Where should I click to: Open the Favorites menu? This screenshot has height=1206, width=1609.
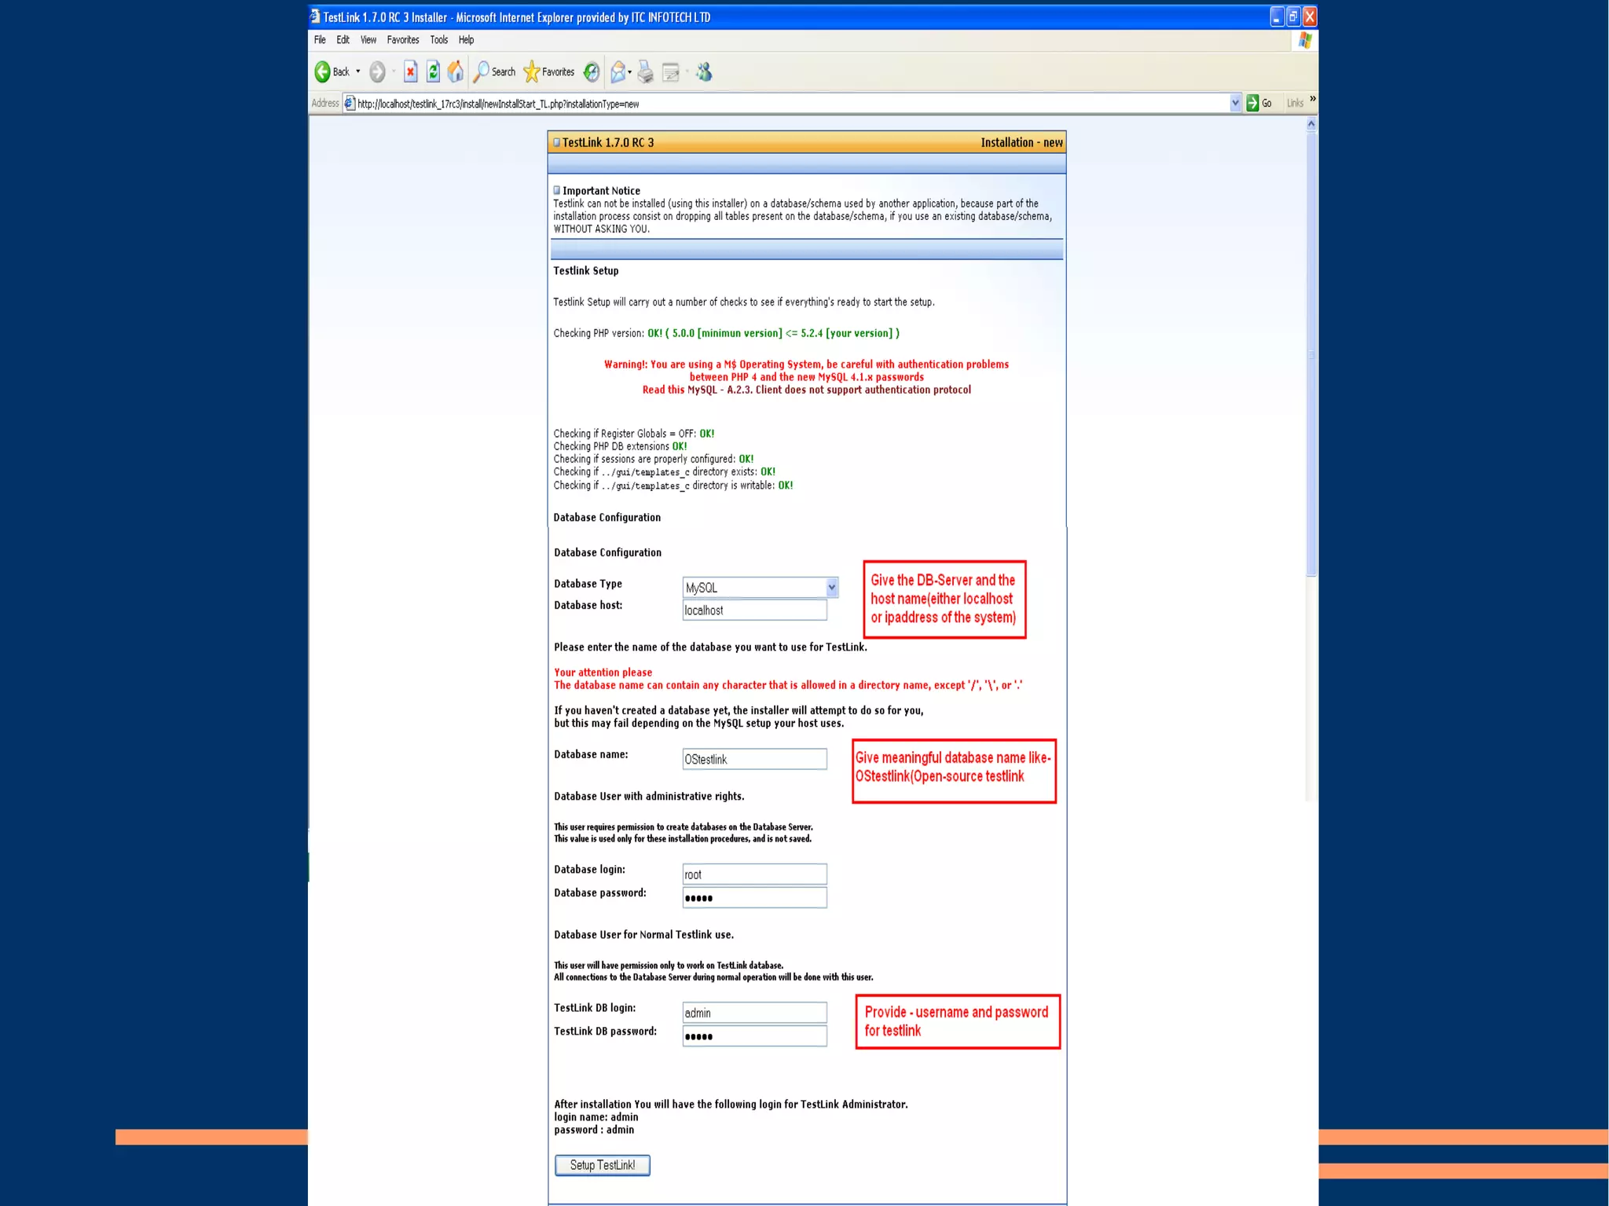[x=403, y=40]
